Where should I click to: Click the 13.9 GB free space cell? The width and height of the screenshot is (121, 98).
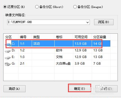tap(80, 44)
